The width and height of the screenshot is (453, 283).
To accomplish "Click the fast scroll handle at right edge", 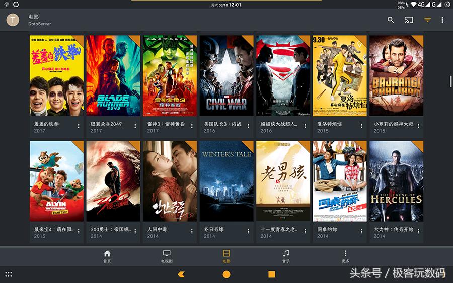I will pyautogui.click(x=450, y=81).
